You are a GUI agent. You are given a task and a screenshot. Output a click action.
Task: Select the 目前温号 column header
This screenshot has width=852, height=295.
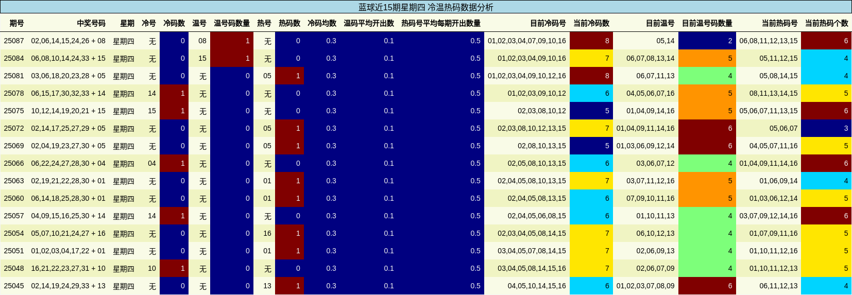click(660, 23)
